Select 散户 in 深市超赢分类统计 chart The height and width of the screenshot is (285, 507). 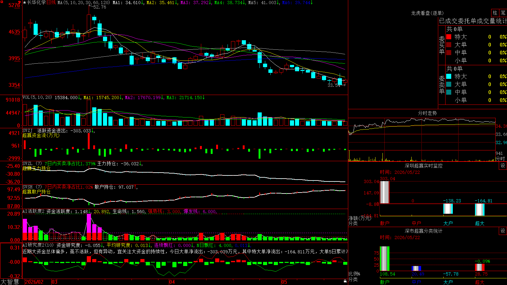384,282
